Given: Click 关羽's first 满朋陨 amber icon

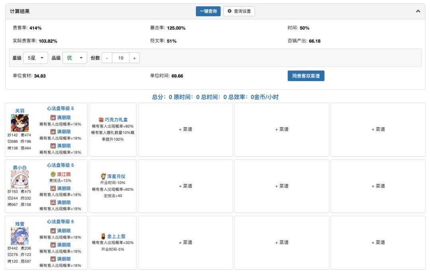Looking at the screenshot, I should [x=53, y=118].
